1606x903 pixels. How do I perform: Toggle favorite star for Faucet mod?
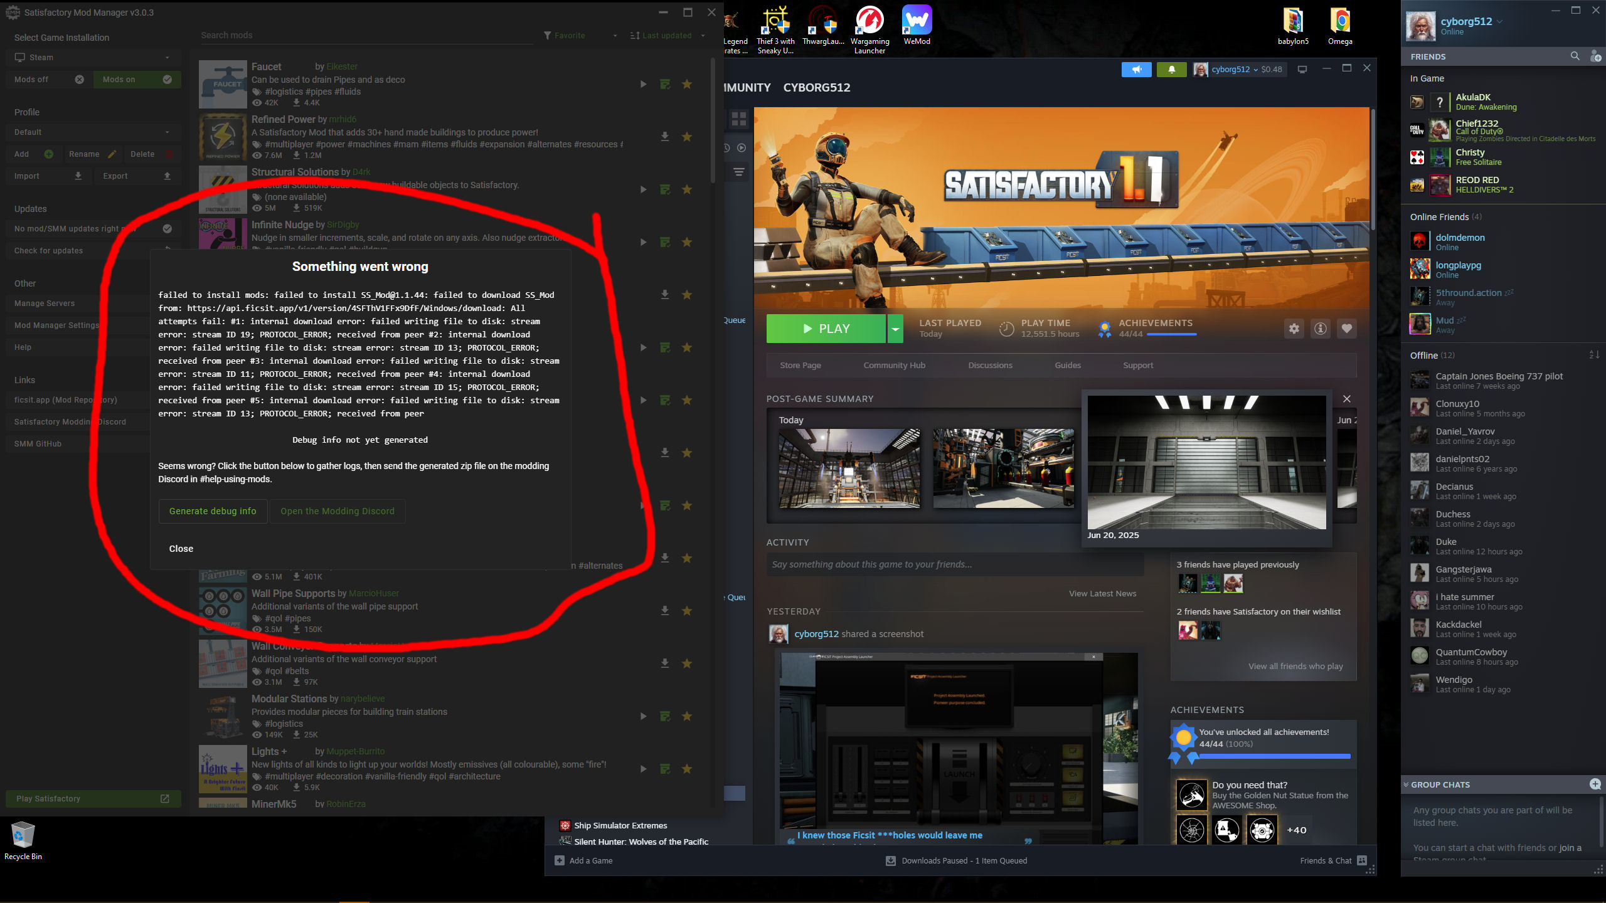pos(687,84)
